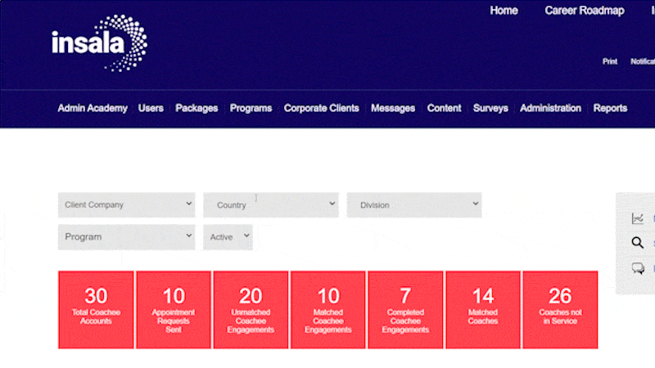Open the chat bubbles icon in side panel
Viewport: 655px width, 368px height.
pos(638,268)
